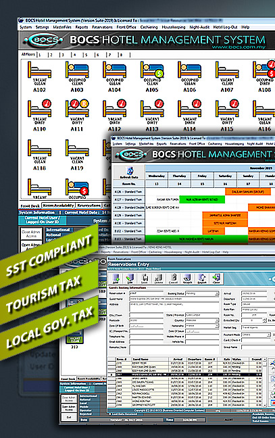The width and height of the screenshot is (275, 438).
Task: Open Booking Status dropdown
Action: [x=217, y=293]
